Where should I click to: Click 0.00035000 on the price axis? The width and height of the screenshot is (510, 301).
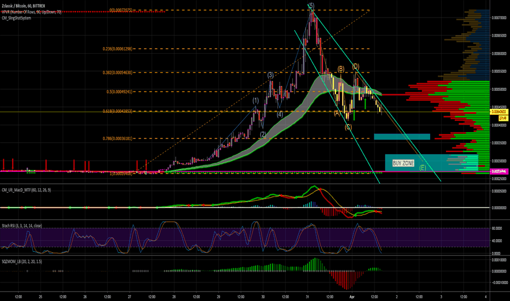(499, 143)
